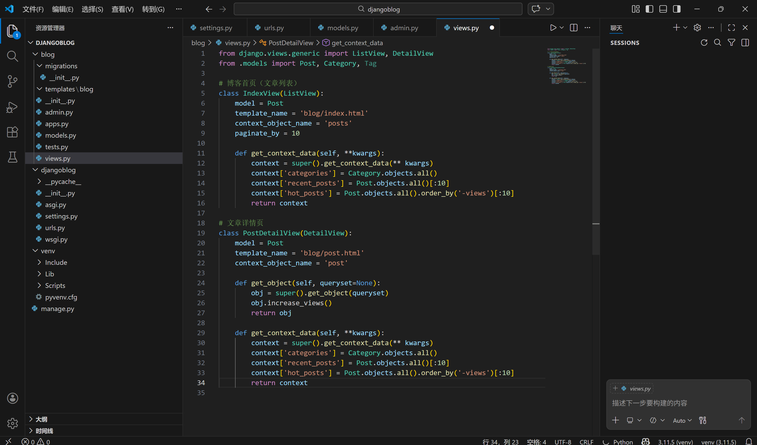757x445 pixels.
Task: Toggle the primary side bar
Action: pos(649,9)
